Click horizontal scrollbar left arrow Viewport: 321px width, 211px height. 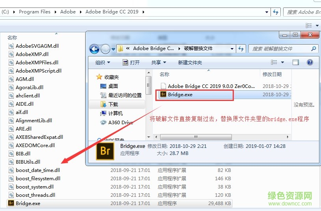coord(156,137)
